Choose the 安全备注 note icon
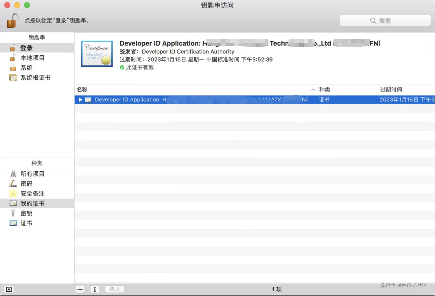The width and height of the screenshot is (435, 296). [x=13, y=193]
